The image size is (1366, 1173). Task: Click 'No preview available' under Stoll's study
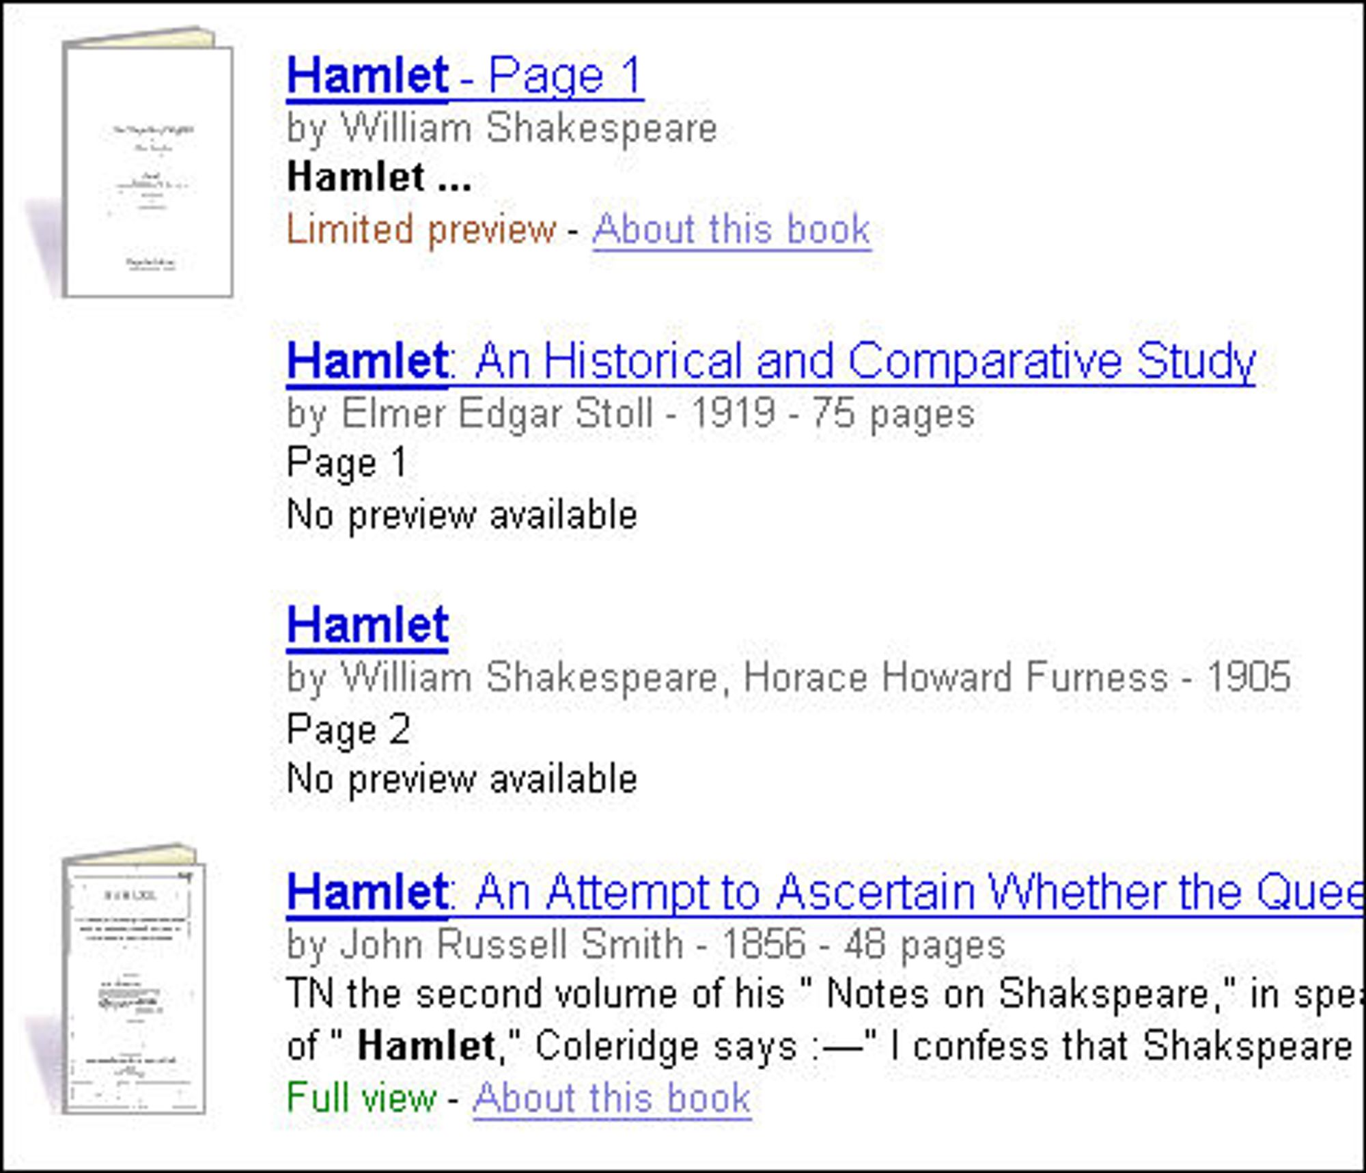[462, 514]
